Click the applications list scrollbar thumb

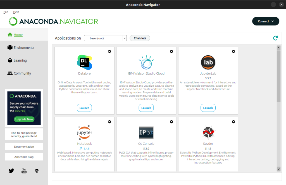(278, 76)
